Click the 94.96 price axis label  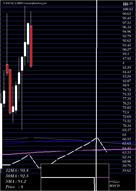tap(127, 32)
